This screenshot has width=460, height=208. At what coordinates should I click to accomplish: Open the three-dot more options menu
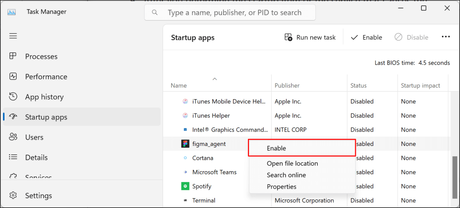pyautogui.click(x=446, y=37)
